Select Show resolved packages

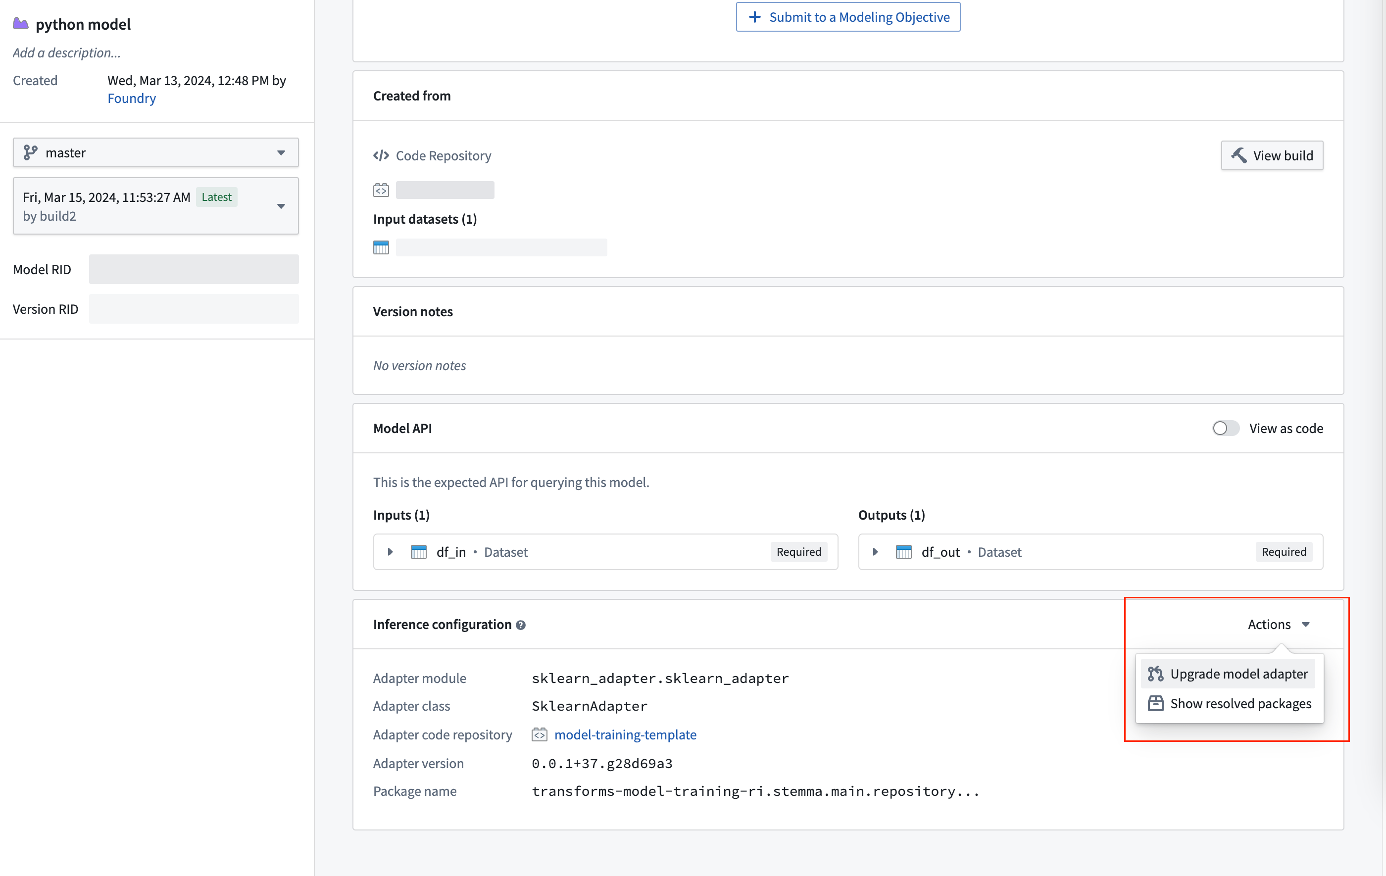tap(1240, 703)
